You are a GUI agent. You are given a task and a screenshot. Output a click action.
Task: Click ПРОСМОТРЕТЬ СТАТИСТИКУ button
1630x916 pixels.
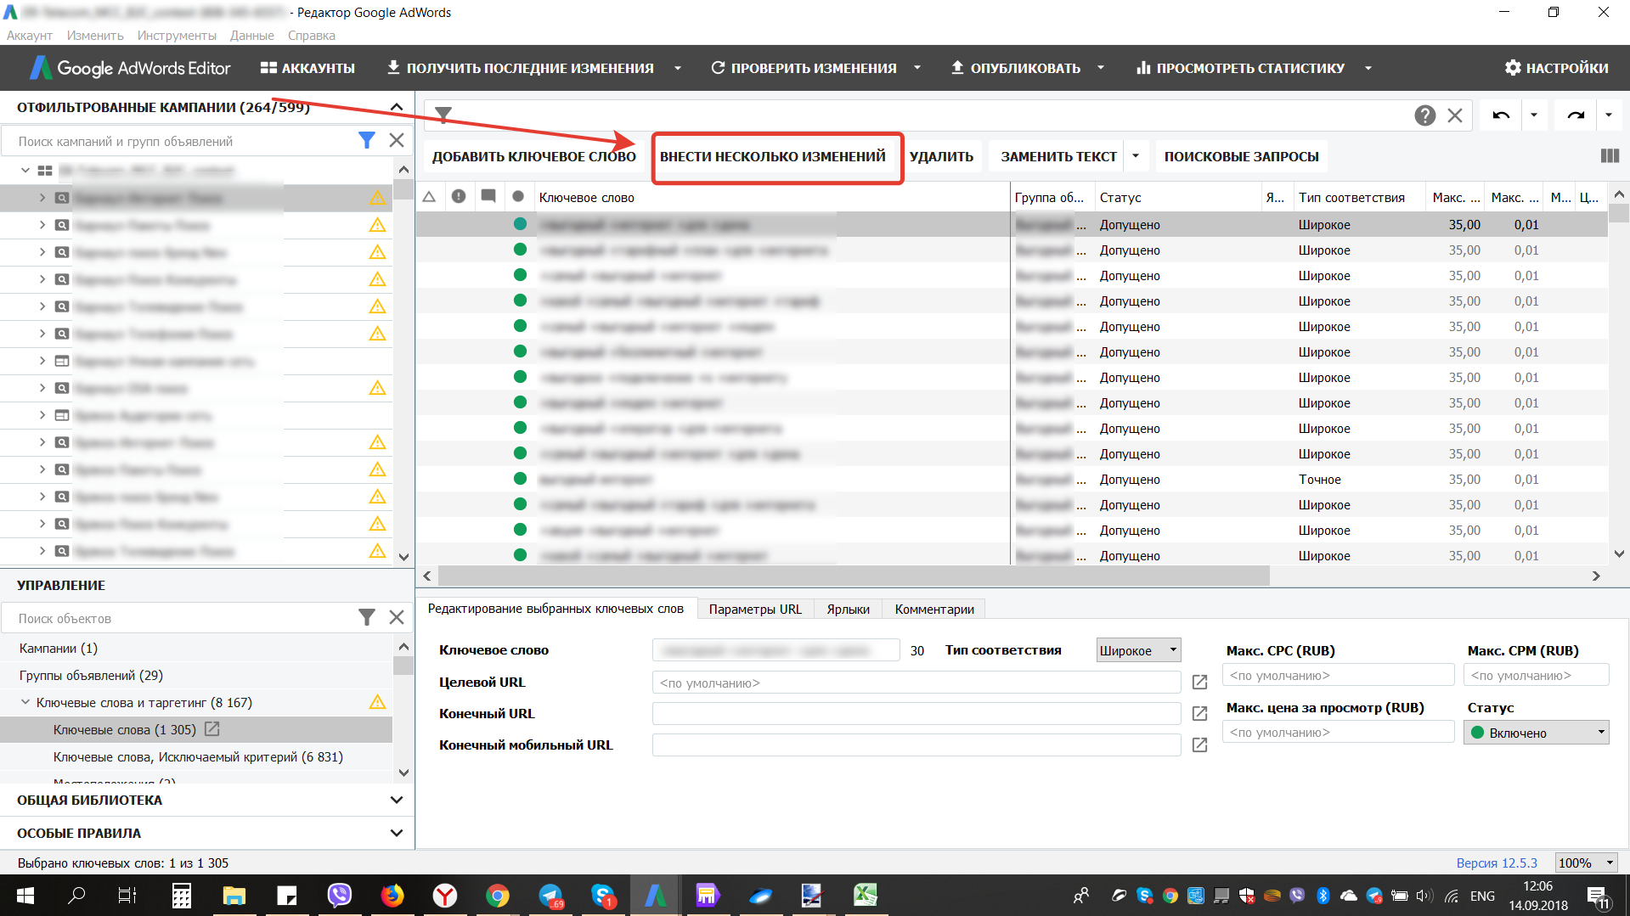(x=1241, y=68)
